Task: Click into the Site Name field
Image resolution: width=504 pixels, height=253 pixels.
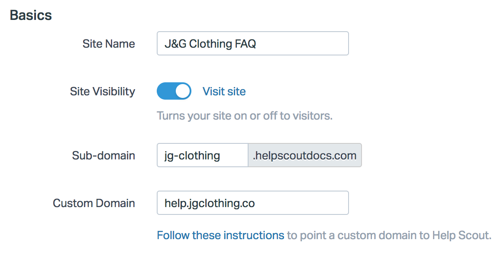Action: coord(252,43)
